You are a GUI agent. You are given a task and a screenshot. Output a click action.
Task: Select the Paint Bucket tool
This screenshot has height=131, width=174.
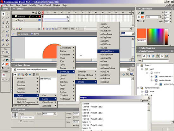pos(8,40)
